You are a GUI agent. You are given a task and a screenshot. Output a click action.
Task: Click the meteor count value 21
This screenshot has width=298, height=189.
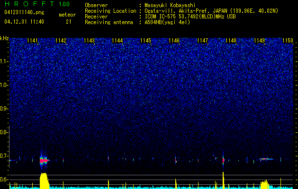(x=69, y=22)
